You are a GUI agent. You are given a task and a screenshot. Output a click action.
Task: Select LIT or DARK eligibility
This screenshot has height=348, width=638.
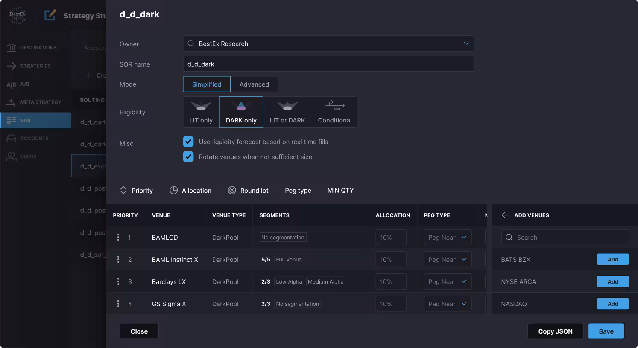287,112
